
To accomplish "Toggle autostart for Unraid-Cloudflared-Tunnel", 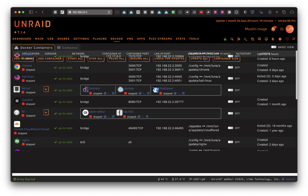I will pos(230,128).
